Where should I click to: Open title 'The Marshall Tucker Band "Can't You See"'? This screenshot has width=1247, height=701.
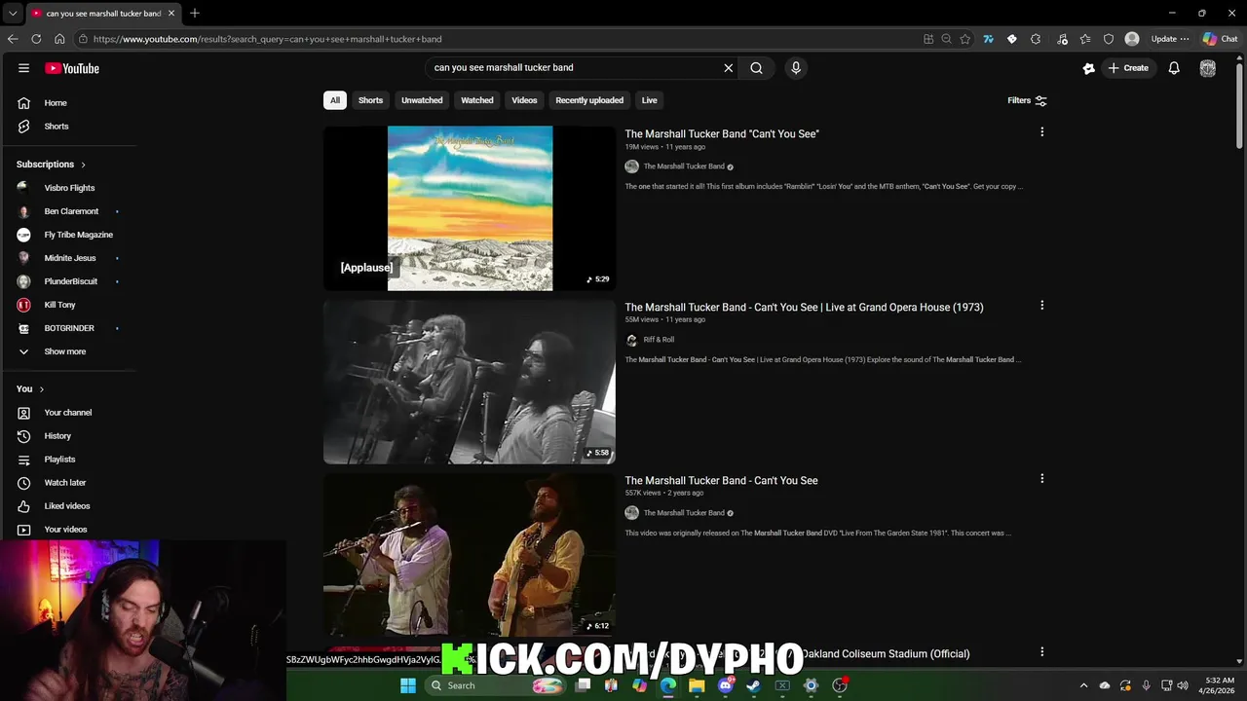coord(722,134)
